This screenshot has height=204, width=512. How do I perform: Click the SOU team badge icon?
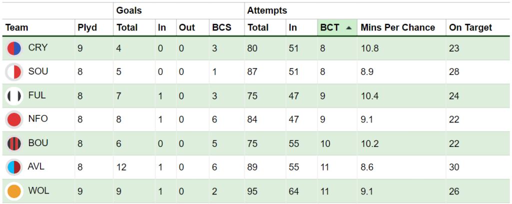[14, 72]
